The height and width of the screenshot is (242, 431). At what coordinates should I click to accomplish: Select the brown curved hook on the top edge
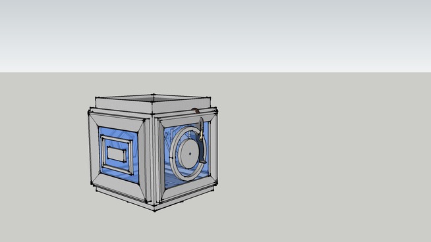click(196, 110)
